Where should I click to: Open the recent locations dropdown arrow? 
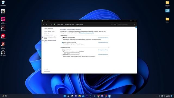(x=49, y=24)
